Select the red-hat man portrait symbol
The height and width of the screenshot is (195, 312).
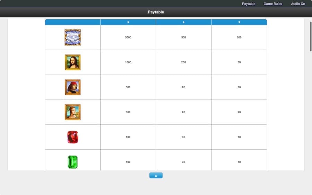pyautogui.click(x=73, y=87)
